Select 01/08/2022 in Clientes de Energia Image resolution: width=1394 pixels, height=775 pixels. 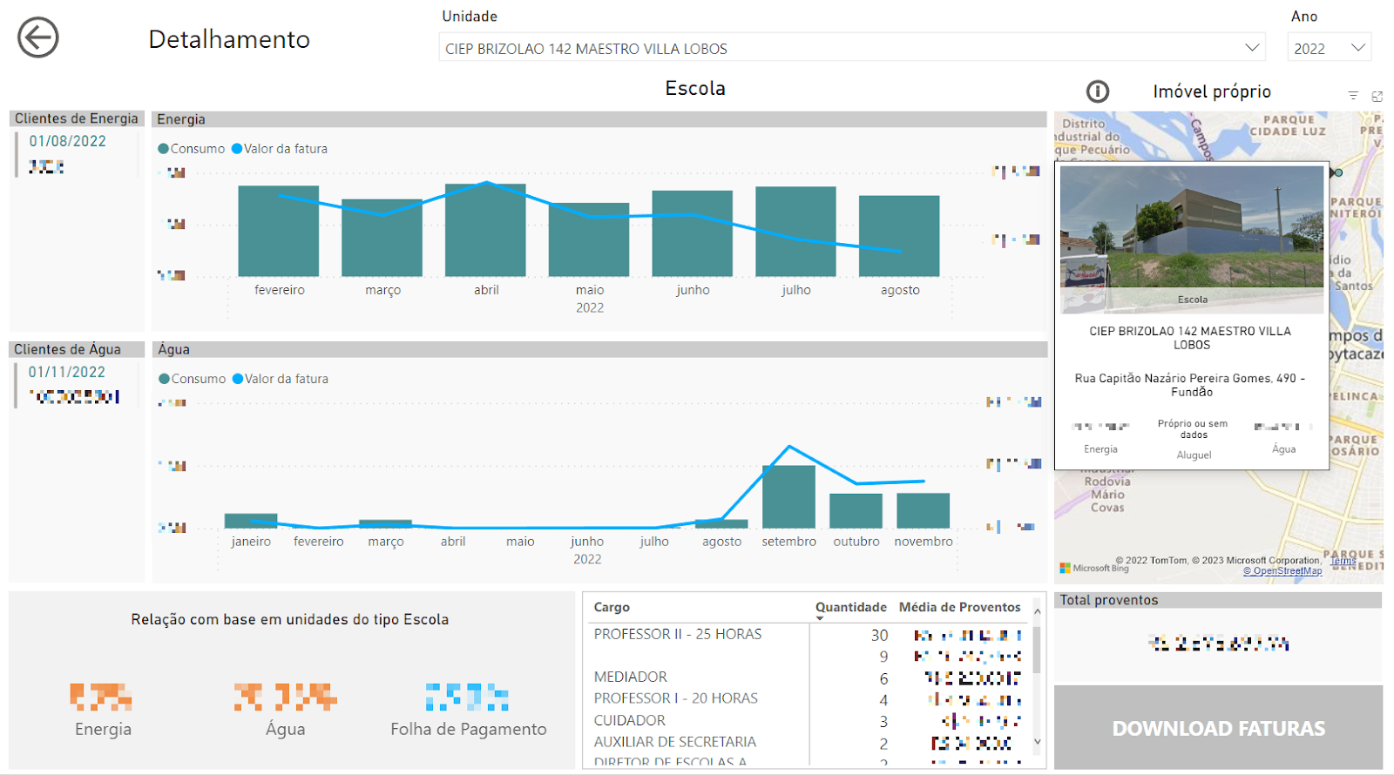pos(68,141)
